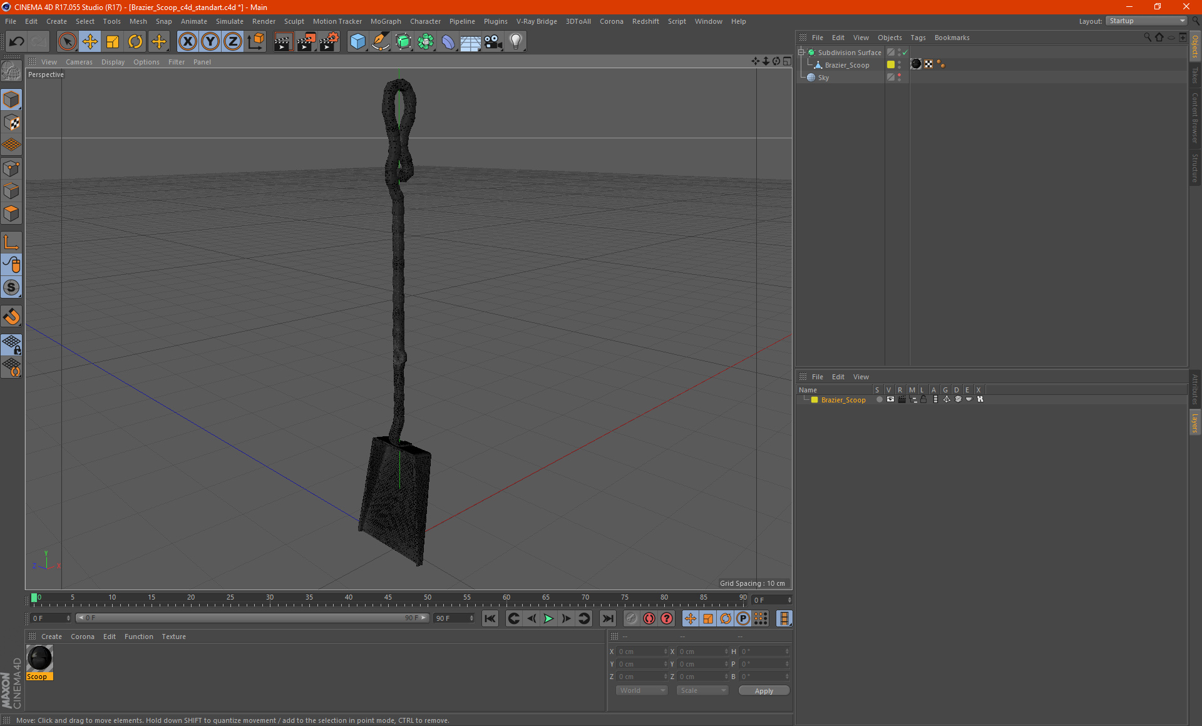
Task: Open the MoGraph array icon
Action: tap(426, 42)
